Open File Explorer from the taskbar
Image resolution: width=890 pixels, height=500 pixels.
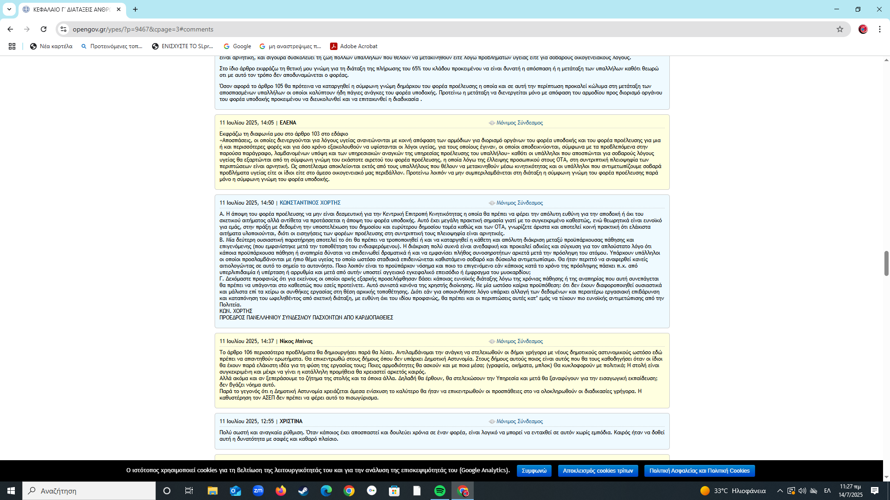pos(212,491)
